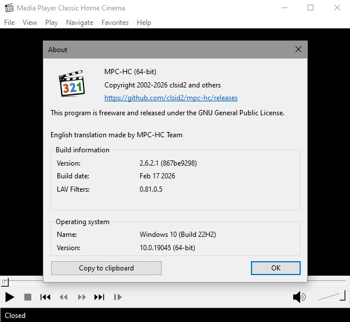Click the "Build information" group label

pos(83,150)
